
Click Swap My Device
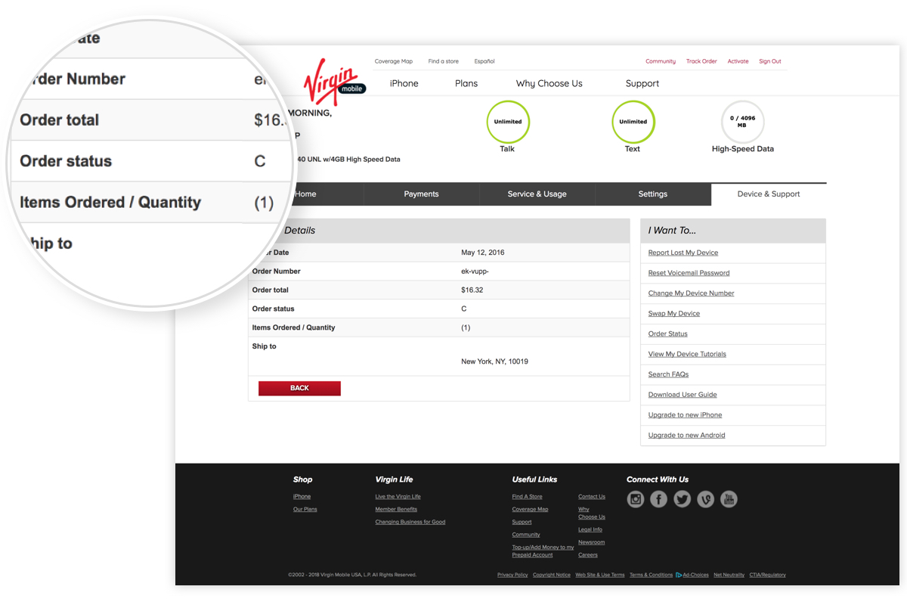coord(674,314)
